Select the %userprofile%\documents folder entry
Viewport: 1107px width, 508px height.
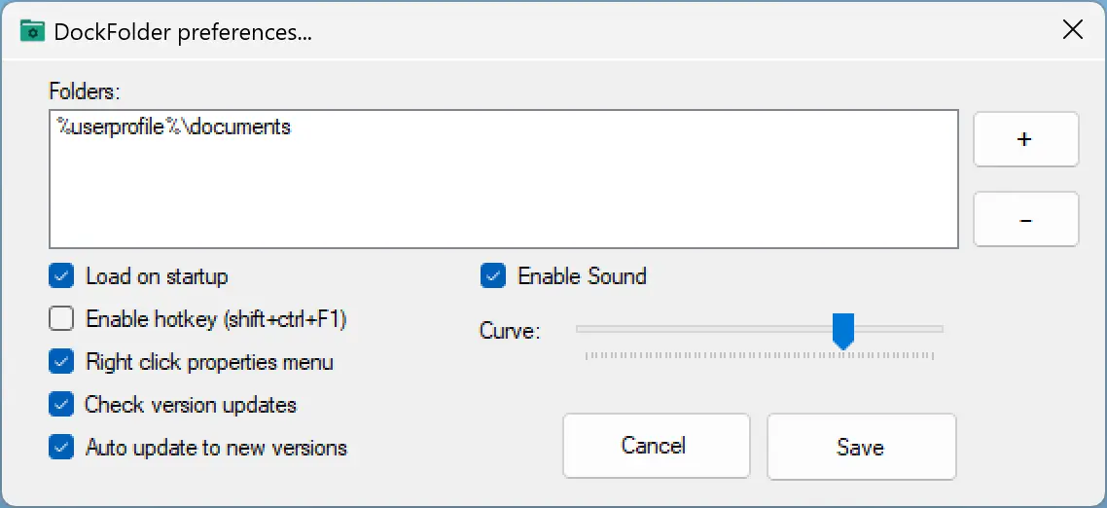click(174, 127)
